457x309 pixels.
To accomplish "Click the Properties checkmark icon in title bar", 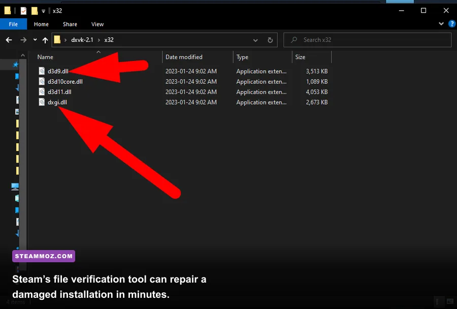I will (x=23, y=11).
